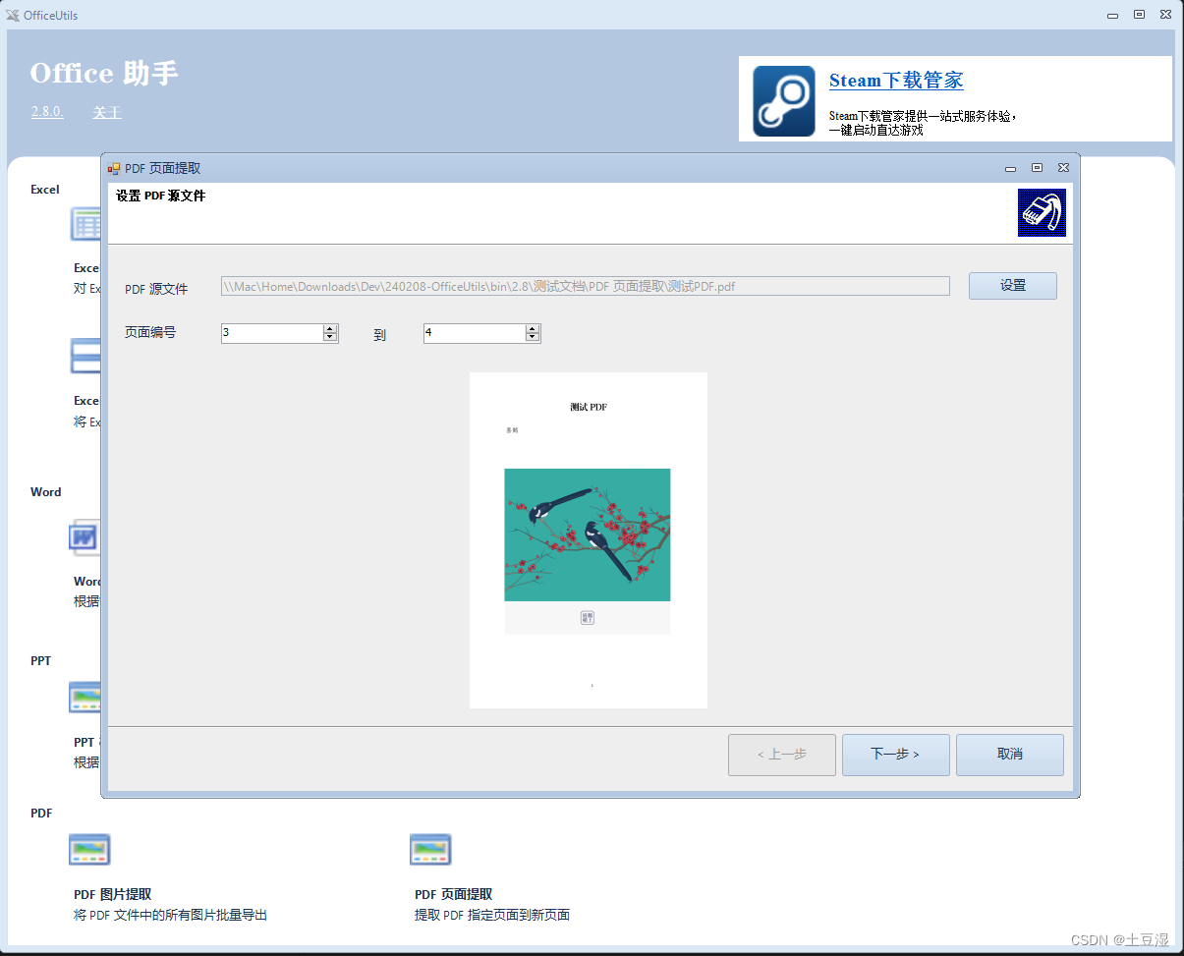
Task: Click the PDF 页面提取 dialog title icon
Action: pyautogui.click(x=114, y=168)
